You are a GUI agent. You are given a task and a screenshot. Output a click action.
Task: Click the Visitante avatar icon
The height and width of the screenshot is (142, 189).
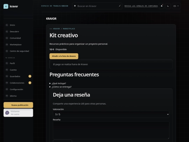[7, 113]
